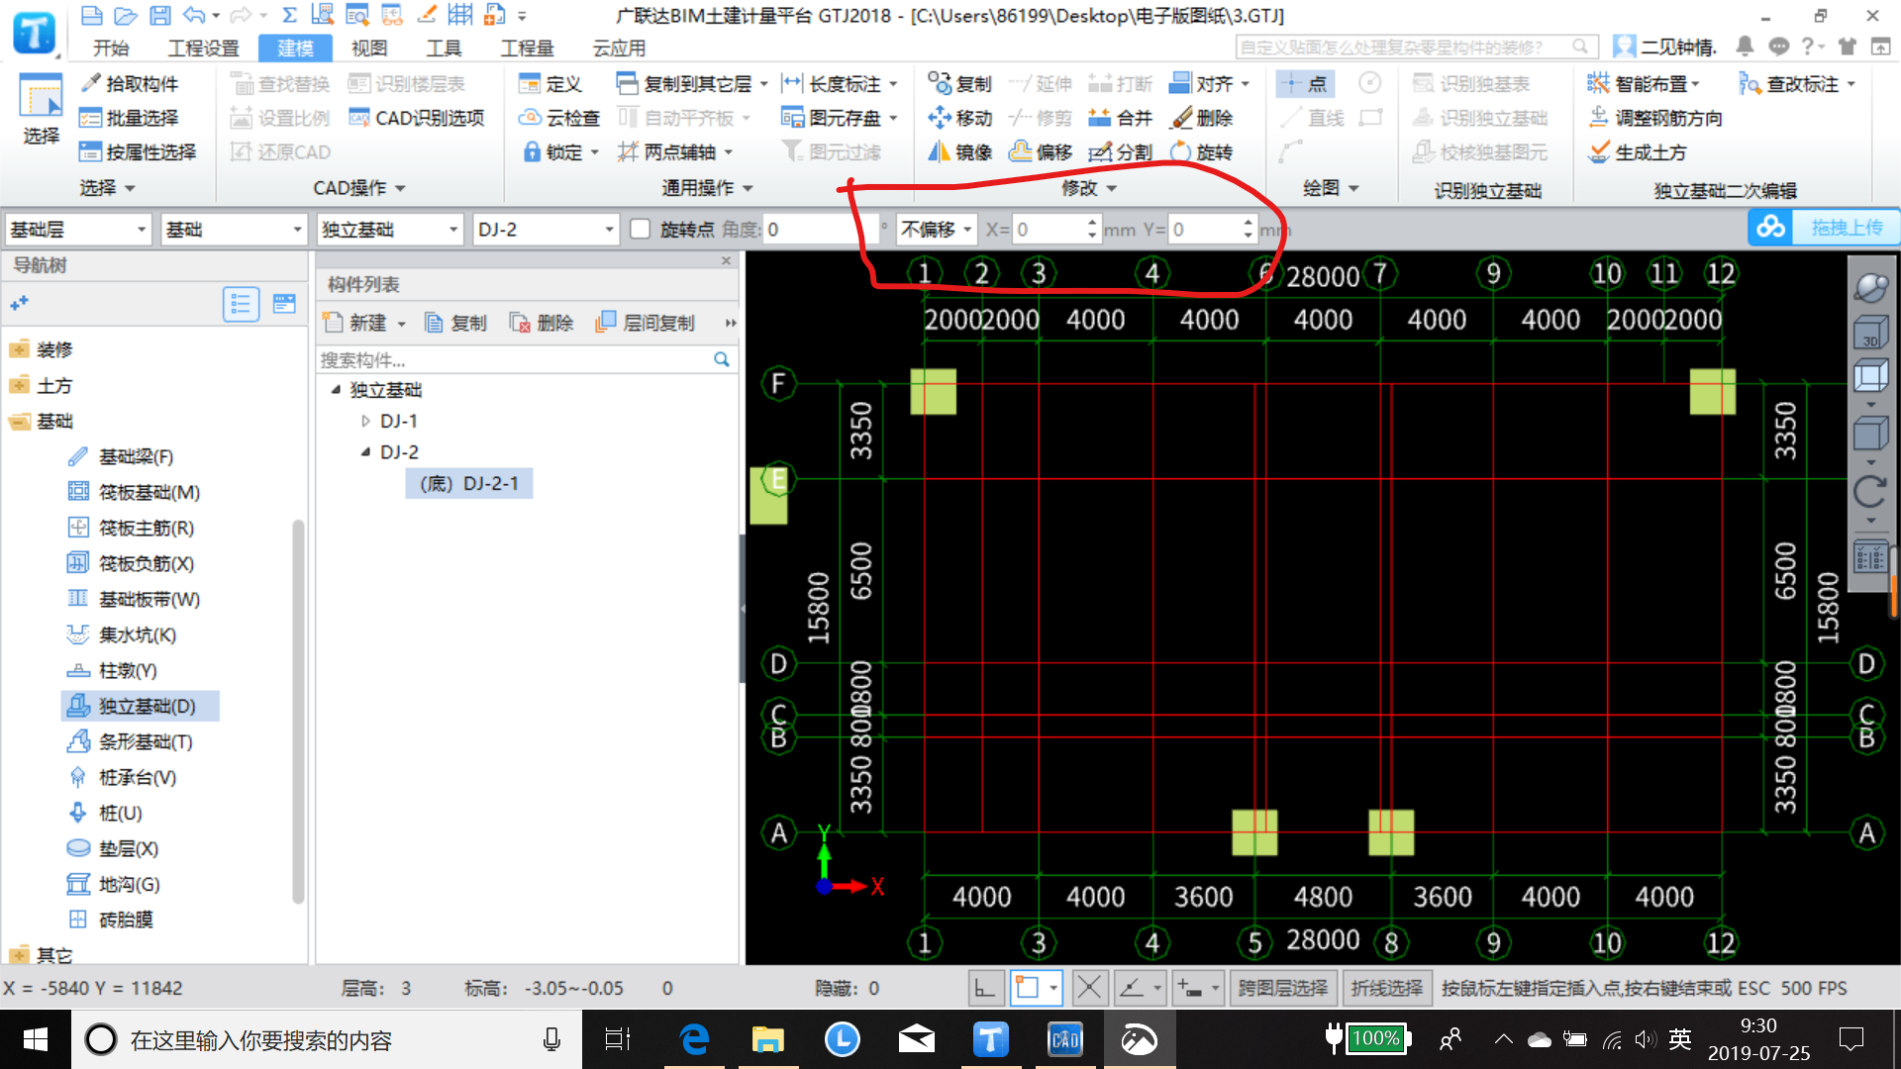Viewport: 1901px width, 1069px height.
Task: Switch to the 视图 ribbon tab
Action: point(369,48)
